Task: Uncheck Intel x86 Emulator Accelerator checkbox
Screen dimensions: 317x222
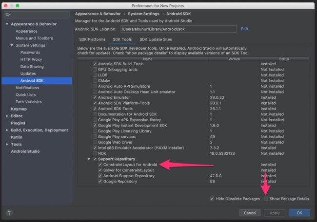Action: tap(95, 148)
